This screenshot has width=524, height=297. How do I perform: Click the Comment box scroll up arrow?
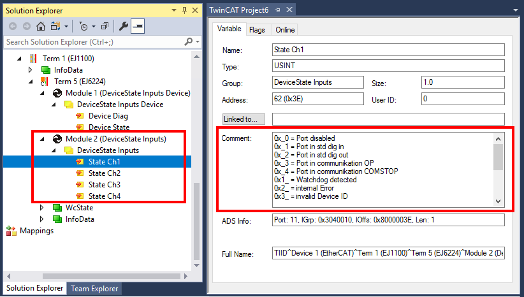tap(499, 139)
